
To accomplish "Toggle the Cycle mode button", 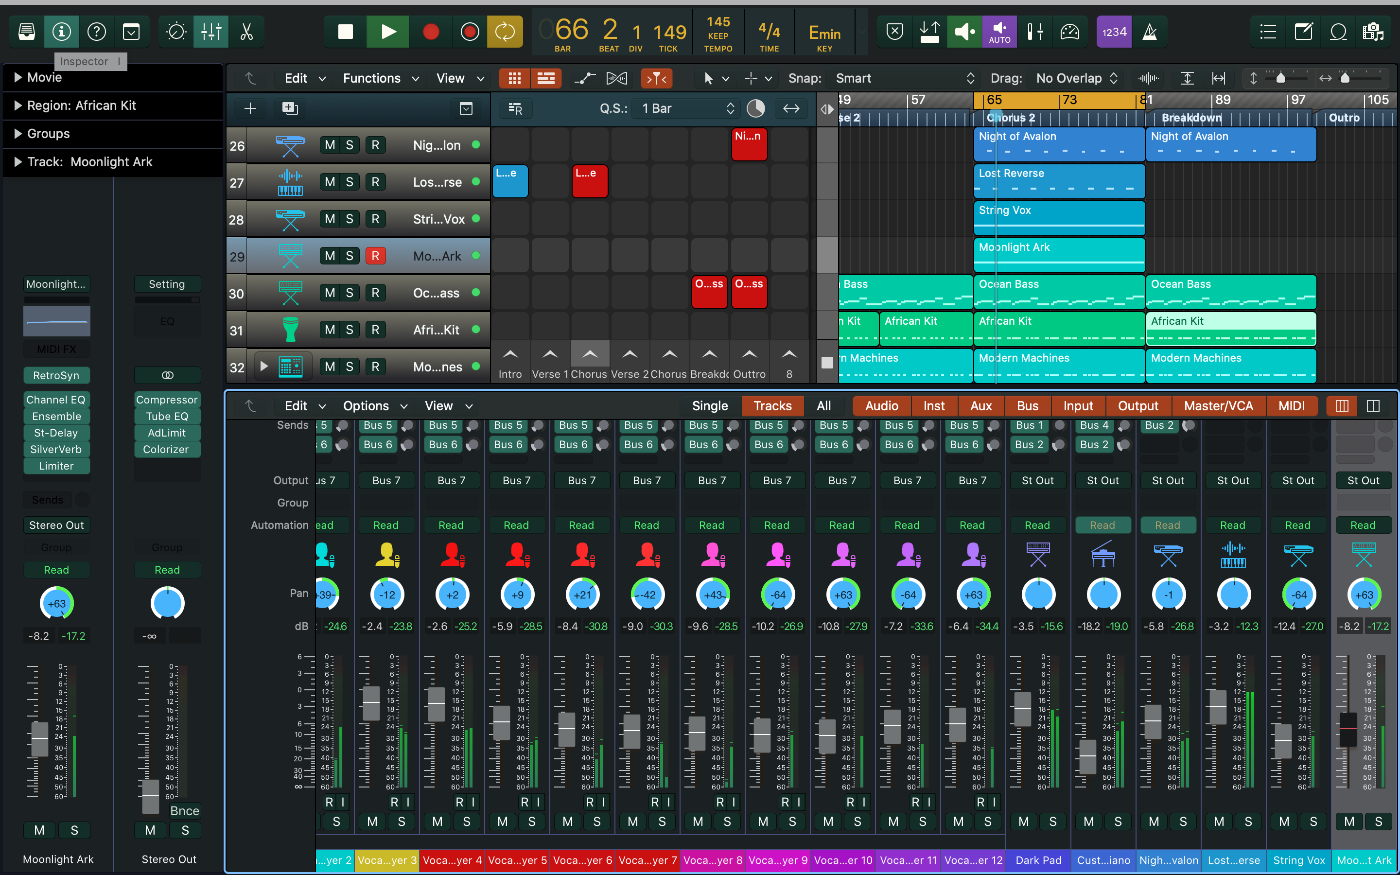I will [x=505, y=32].
